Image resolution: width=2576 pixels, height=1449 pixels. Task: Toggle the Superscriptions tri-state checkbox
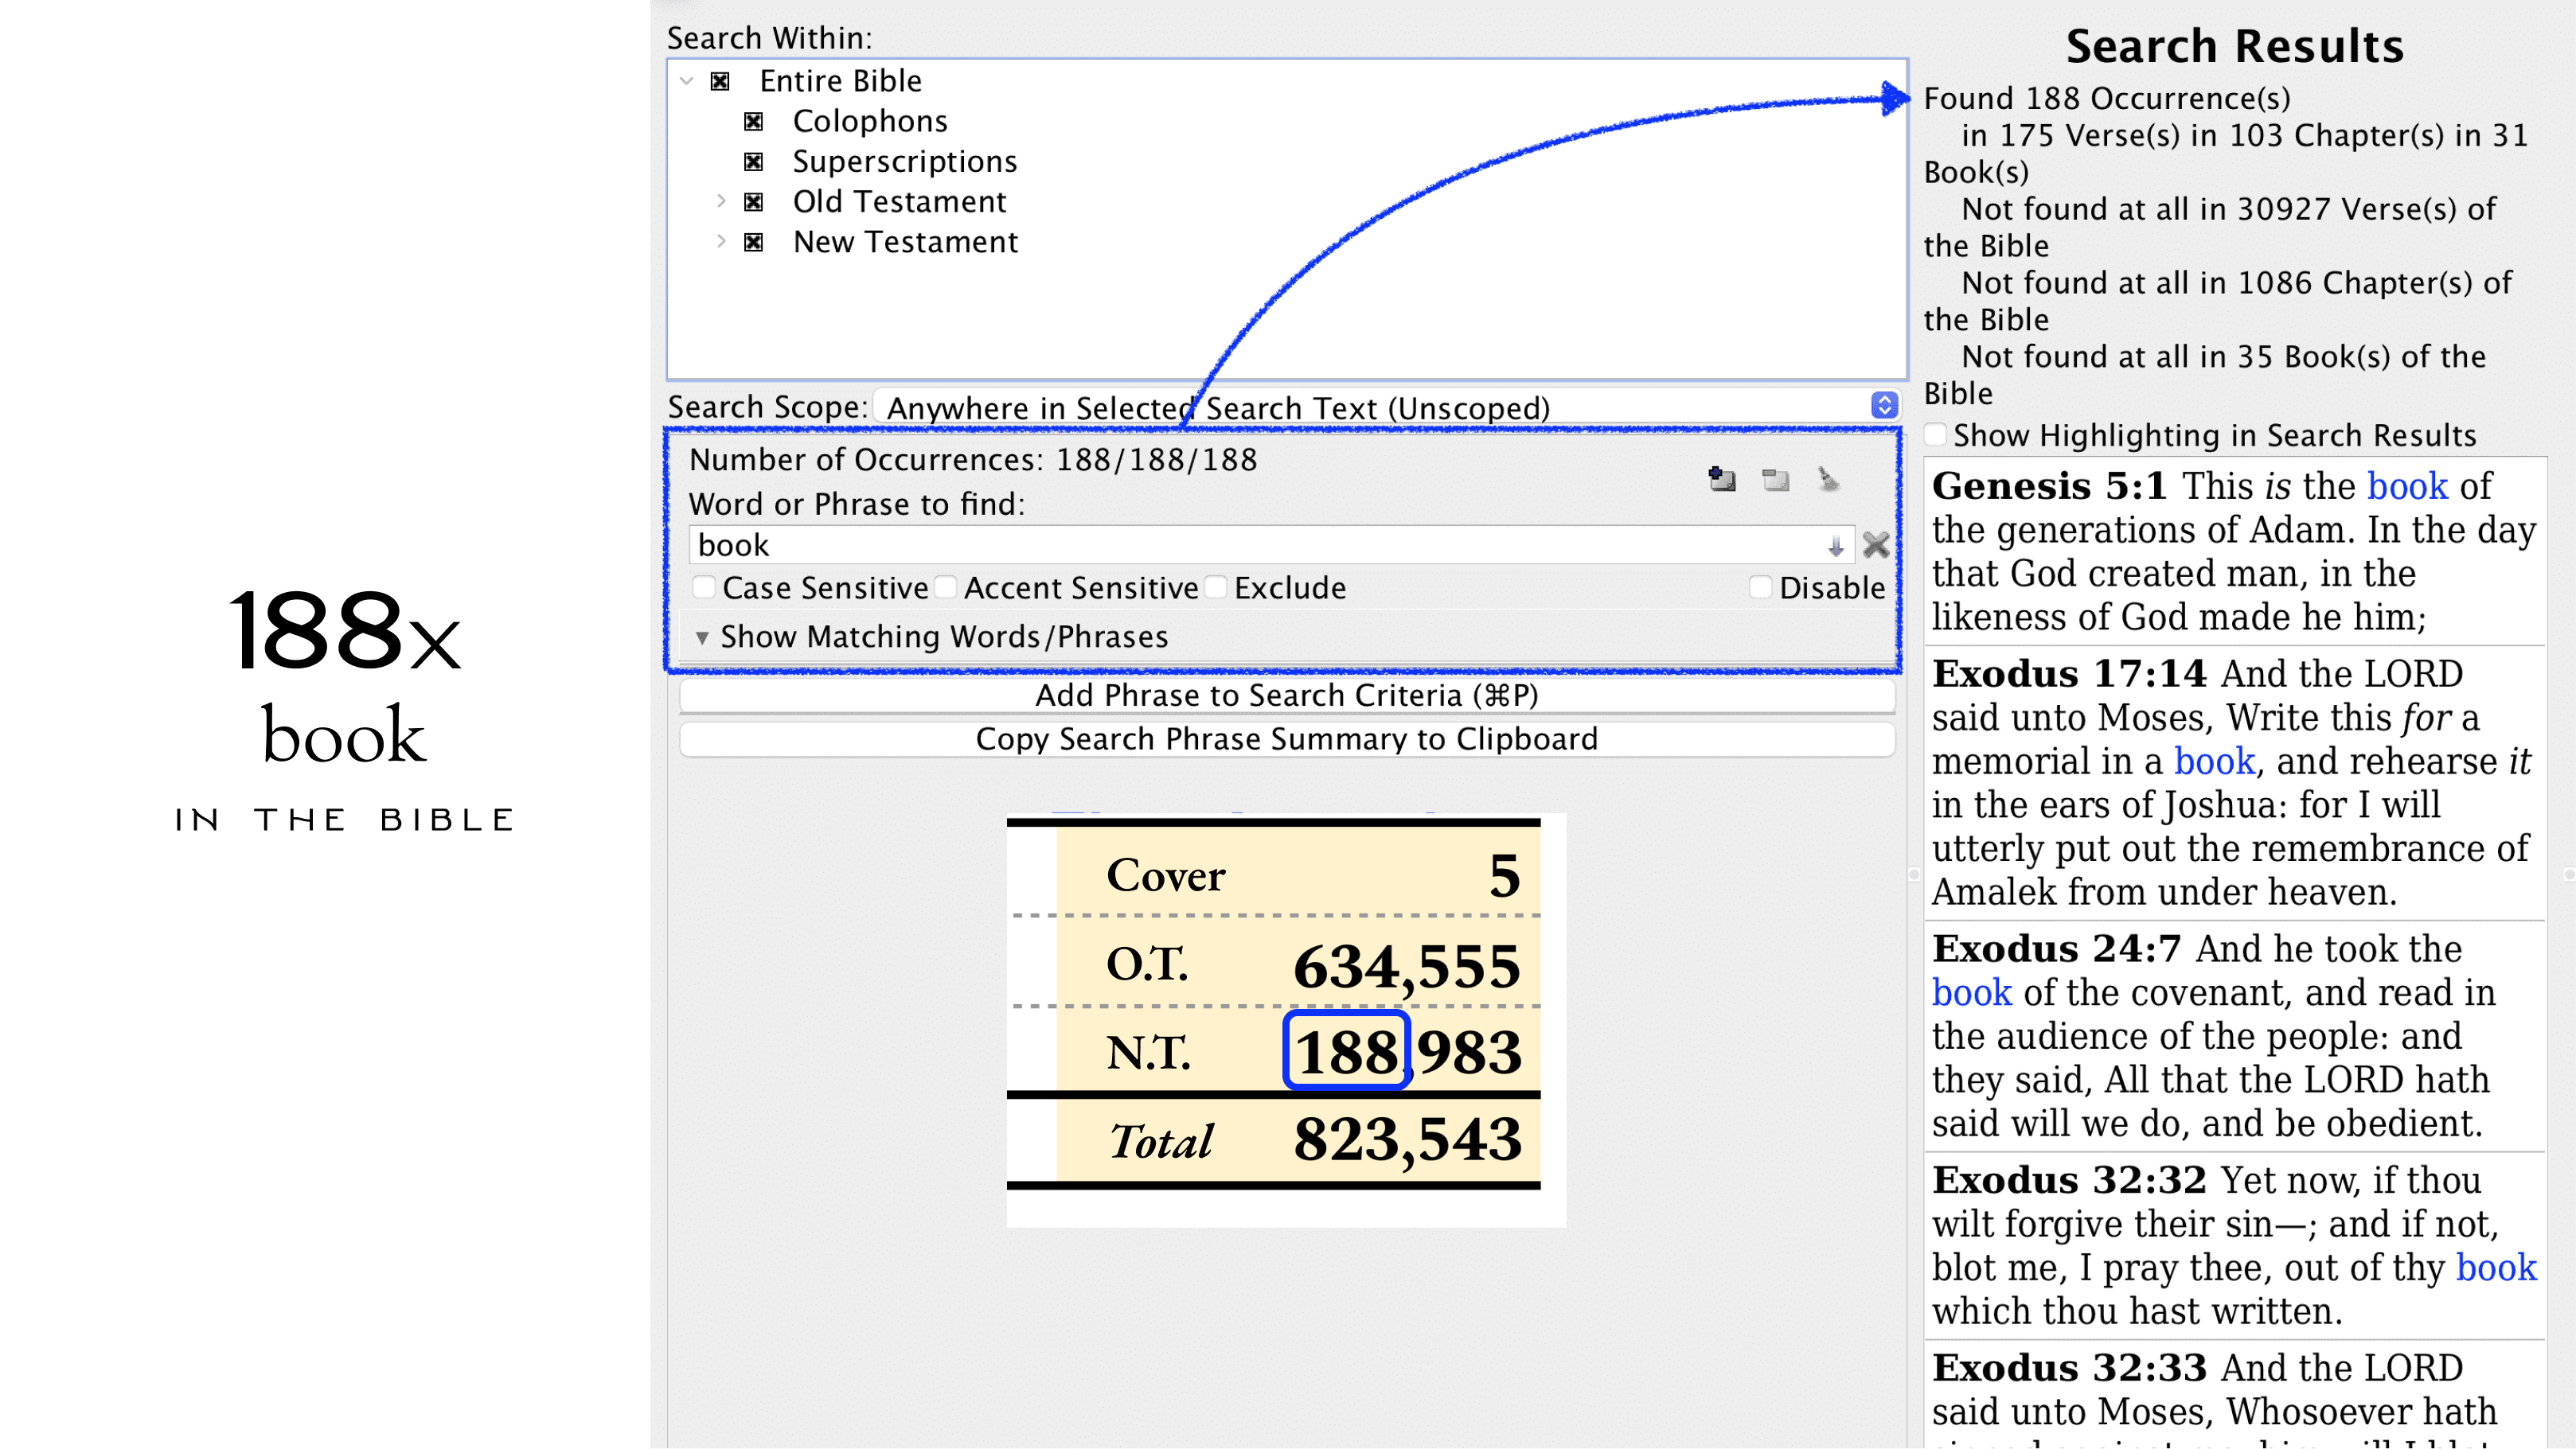coord(754,162)
